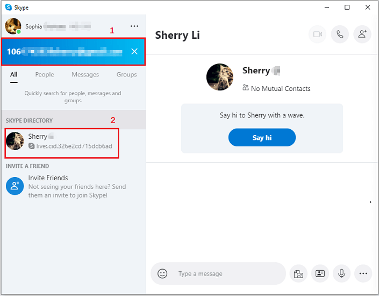The image size is (379, 296).
Task: Click the No Mutual Contacts text
Action: (281, 89)
